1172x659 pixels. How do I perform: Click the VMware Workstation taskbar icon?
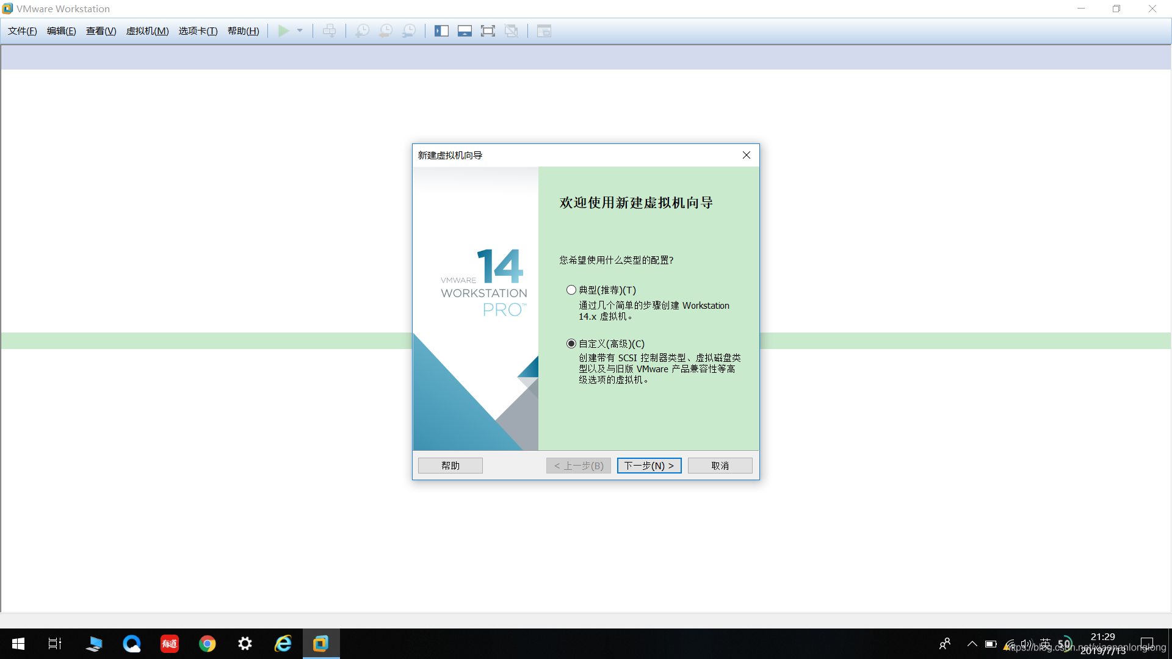pyautogui.click(x=321, y=644)
